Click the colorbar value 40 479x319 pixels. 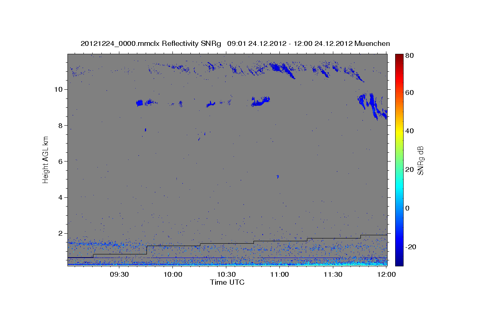(x=409, y=131)
